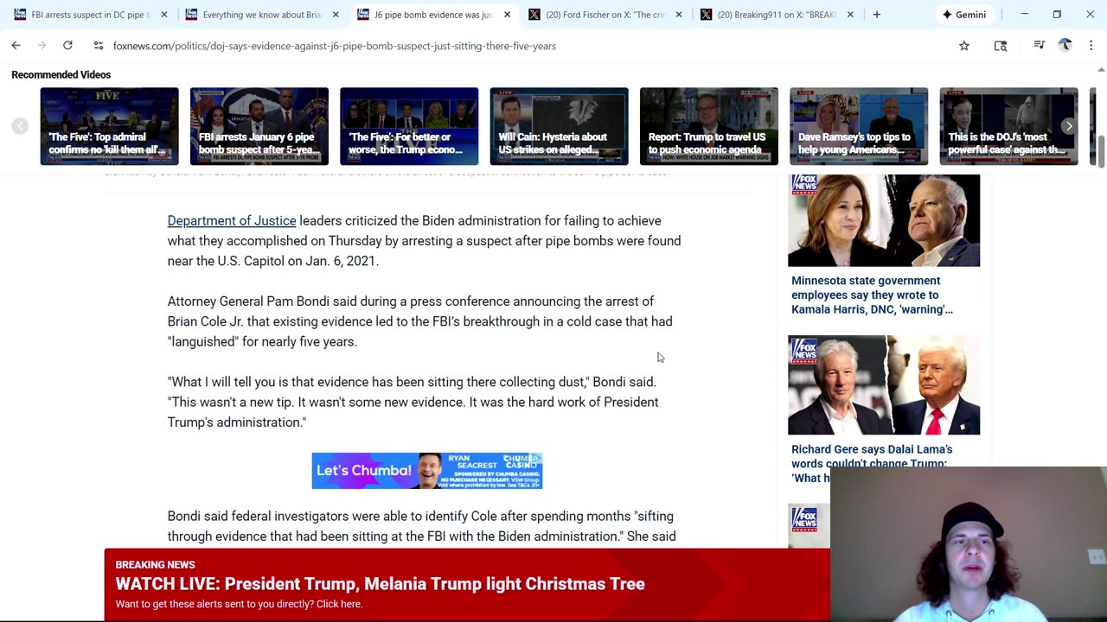Open the Minnesota state government employees headline

(872, 295)
